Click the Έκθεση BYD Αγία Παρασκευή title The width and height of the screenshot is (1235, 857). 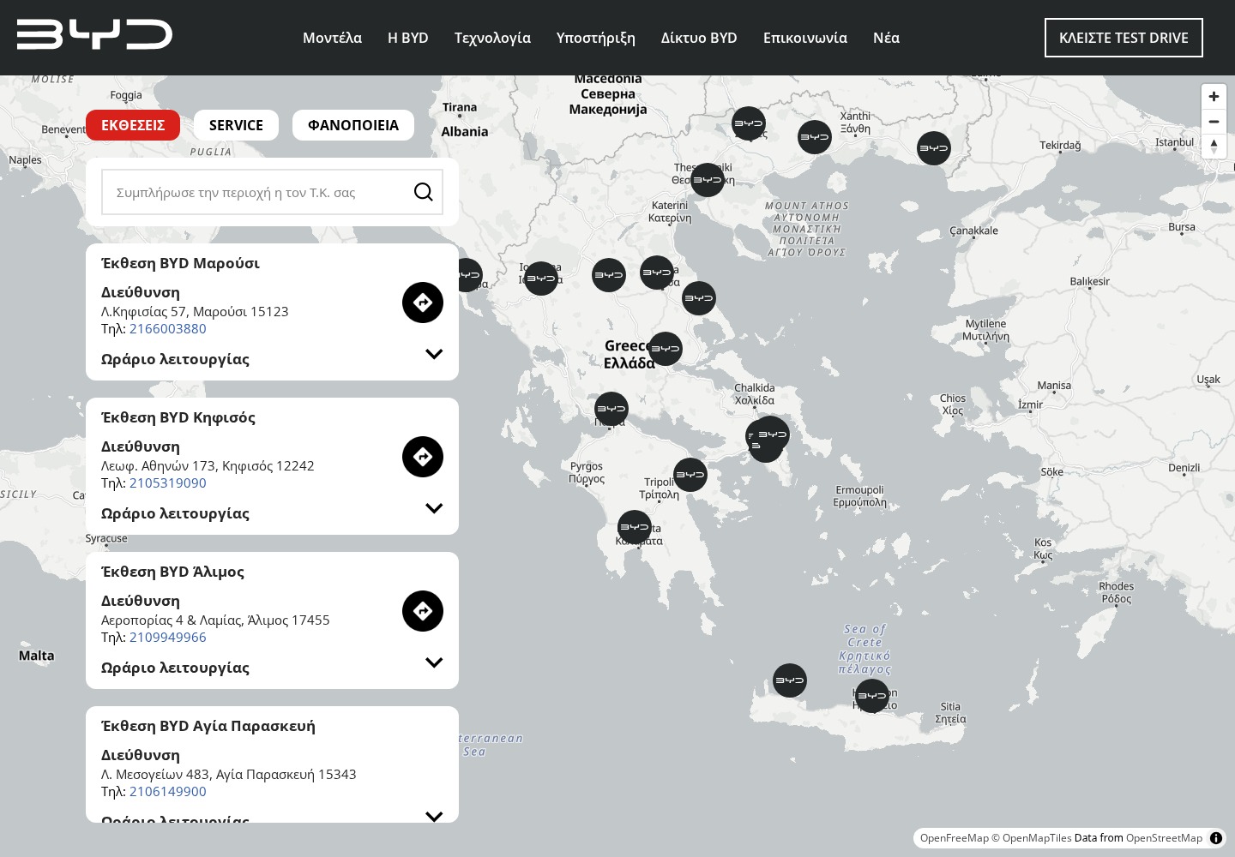point(208,726)
